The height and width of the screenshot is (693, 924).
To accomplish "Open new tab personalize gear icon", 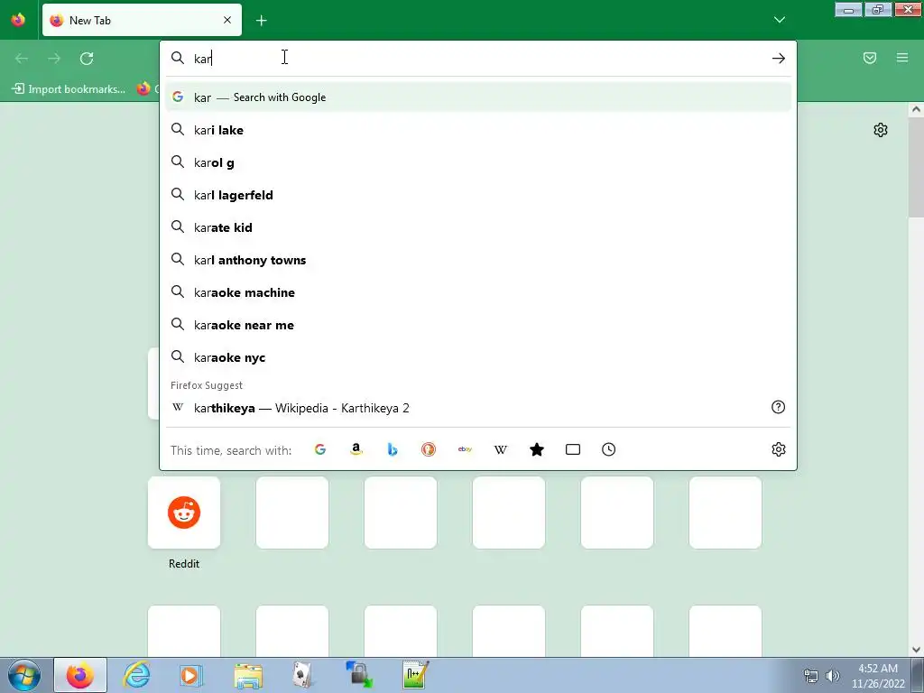I will [x=881, y=130].
